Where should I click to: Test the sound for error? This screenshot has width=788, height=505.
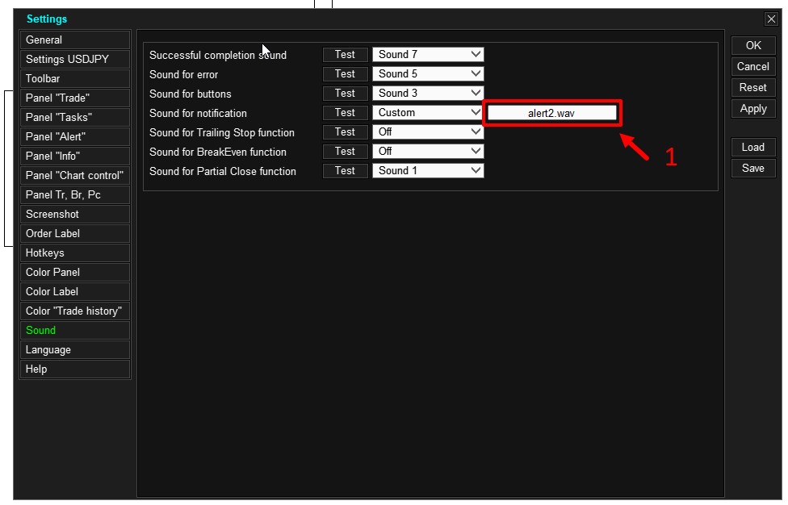click(346, 73)
